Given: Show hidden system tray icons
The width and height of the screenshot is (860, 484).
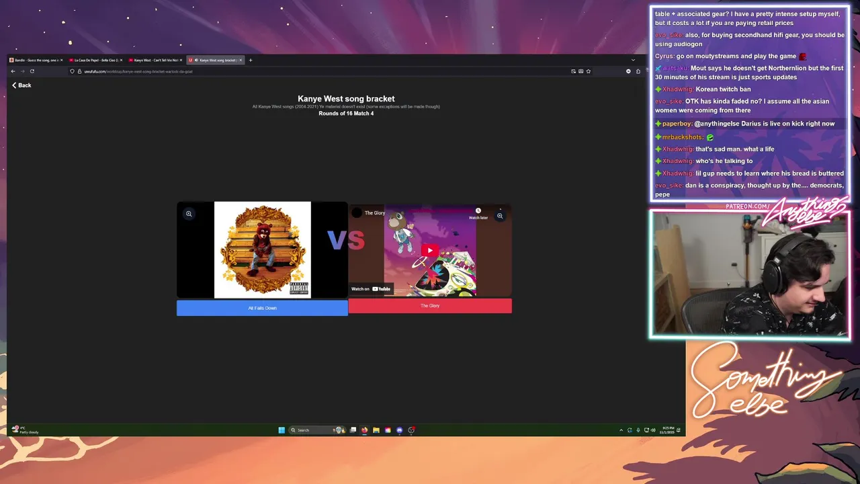Looking at the screenshot, I should tap(621, 430).
